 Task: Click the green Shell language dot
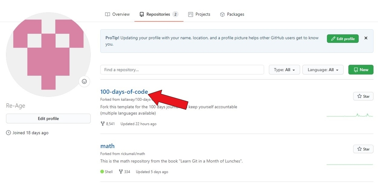[x=102, y=172]
